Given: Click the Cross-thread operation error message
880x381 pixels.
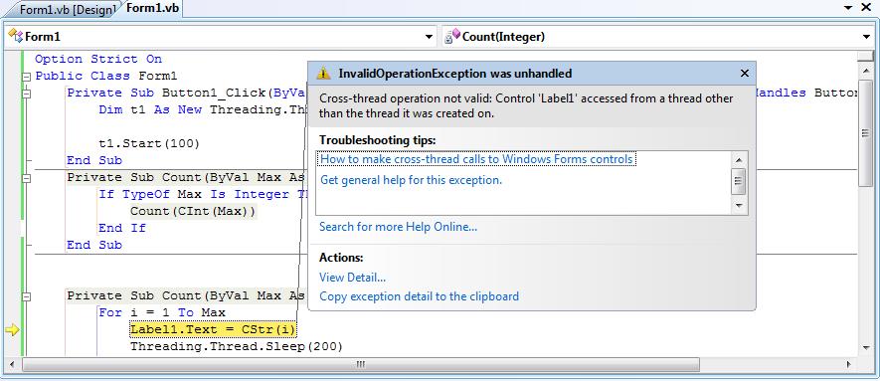Looking at the screenshot, I should point(526,105).
